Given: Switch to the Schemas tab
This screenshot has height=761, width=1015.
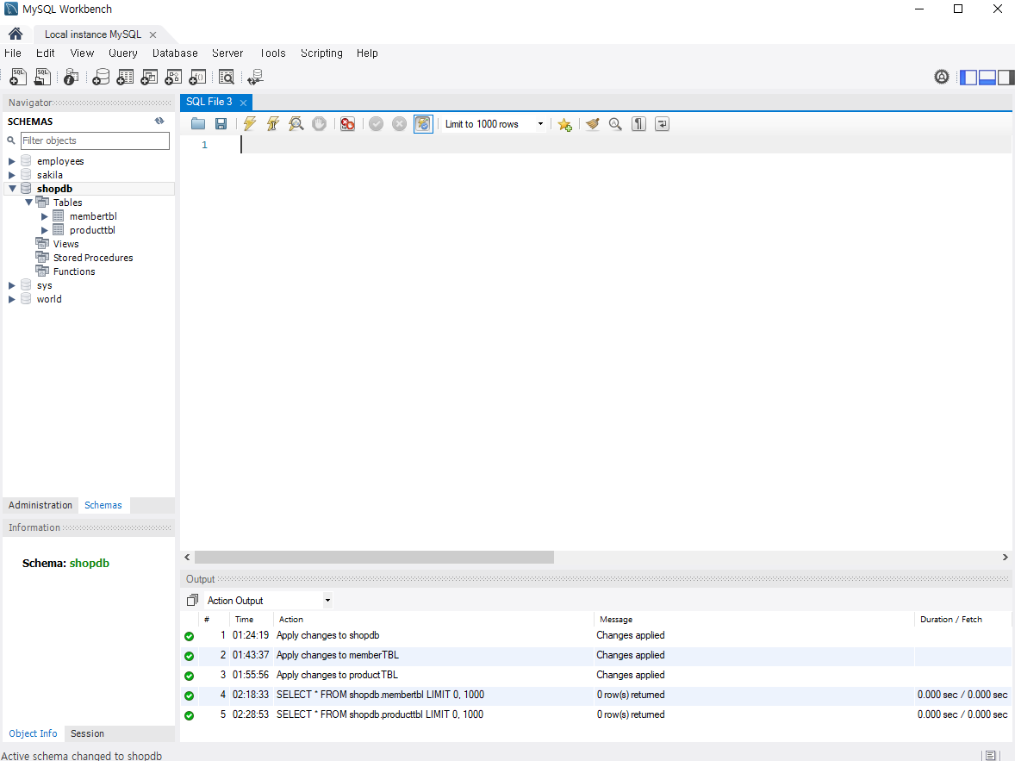Looking at the screenshot, I should click(103, 505).
